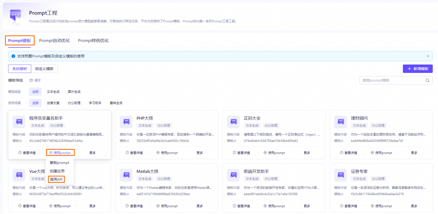Filter model type by 图片生成
Image resolution: width=438 pixels, height=214 pixels.
point(74,92)
